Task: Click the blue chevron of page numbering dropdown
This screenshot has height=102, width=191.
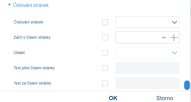Action: pos(174,22)
